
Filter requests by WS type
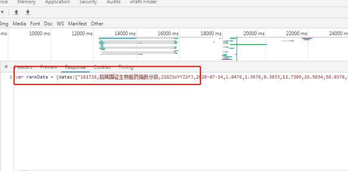tap(60, 23)
